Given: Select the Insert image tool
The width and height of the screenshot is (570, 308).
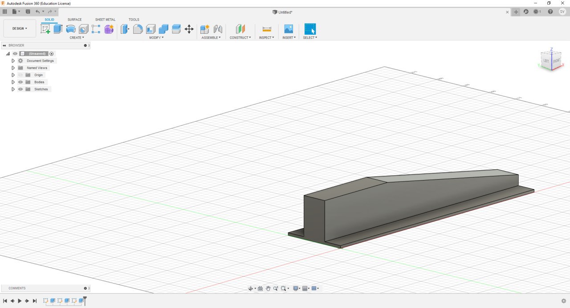Looking at the screenshot, I should [289, 29].
